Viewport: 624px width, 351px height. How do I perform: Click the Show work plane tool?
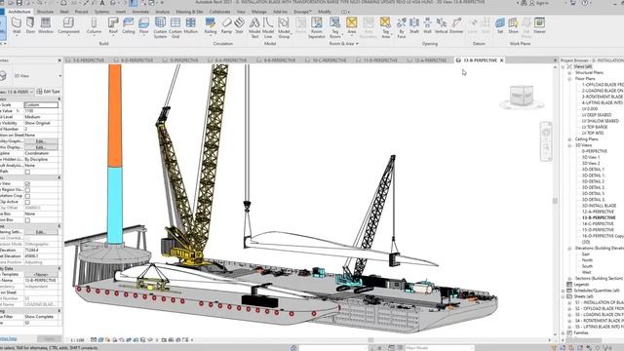(x=514, y=26)
